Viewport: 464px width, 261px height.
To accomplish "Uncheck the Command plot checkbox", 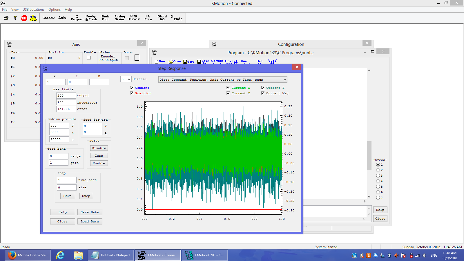I will pyautogui.click(x=132, y=88).
